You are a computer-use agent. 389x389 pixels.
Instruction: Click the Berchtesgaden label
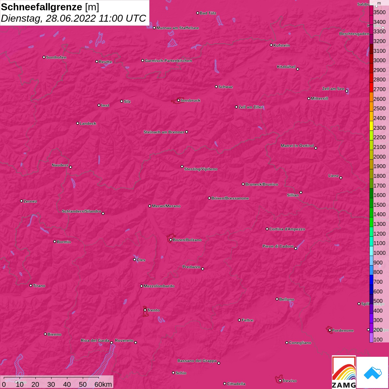[354, 34]
